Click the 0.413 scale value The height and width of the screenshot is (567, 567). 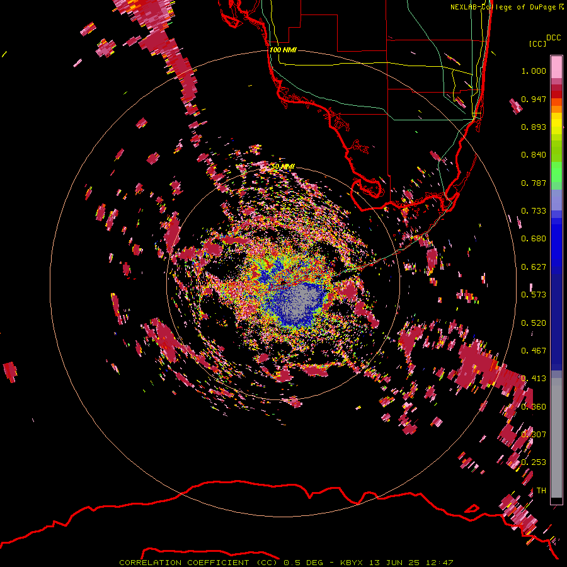534,379
